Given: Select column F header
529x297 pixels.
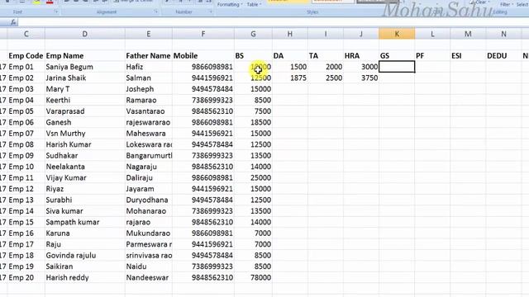Looking at the screenshot, I should (203, 34).
